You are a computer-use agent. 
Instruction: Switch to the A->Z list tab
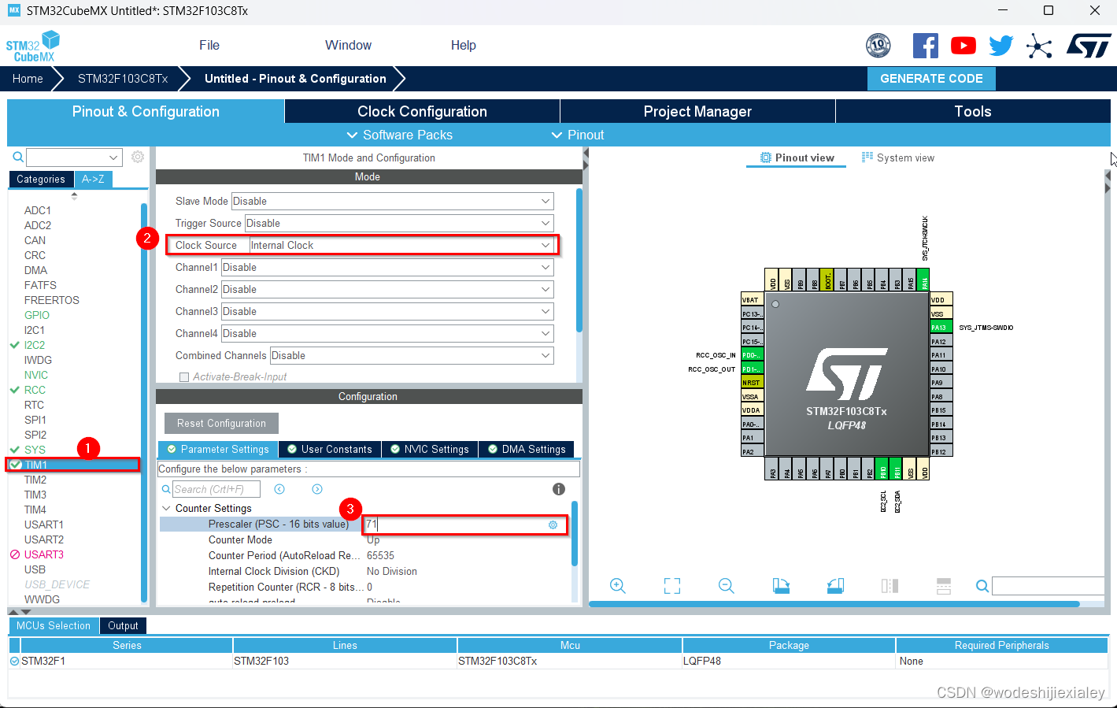click(x=93, y=180)
